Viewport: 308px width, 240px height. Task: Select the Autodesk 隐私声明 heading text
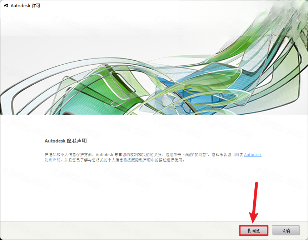click(66, 141)
